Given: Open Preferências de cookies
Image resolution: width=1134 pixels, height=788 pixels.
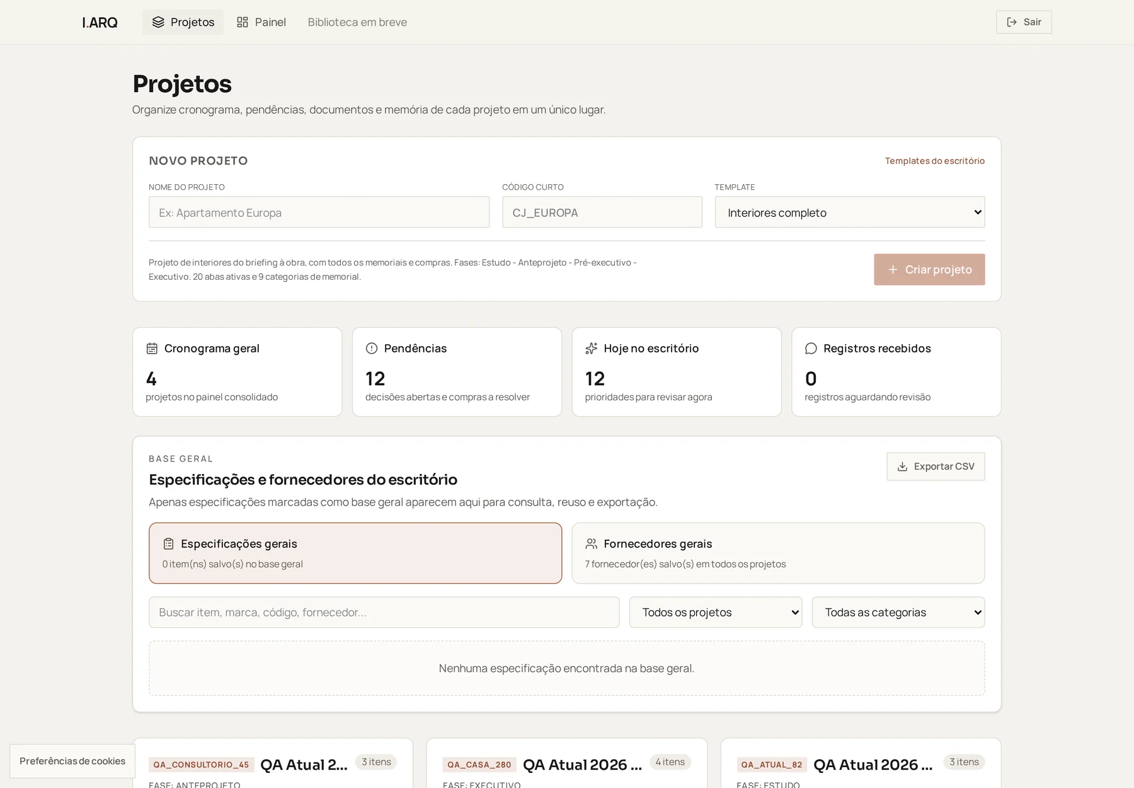Looking at the screenshot, I should (72, 761).
